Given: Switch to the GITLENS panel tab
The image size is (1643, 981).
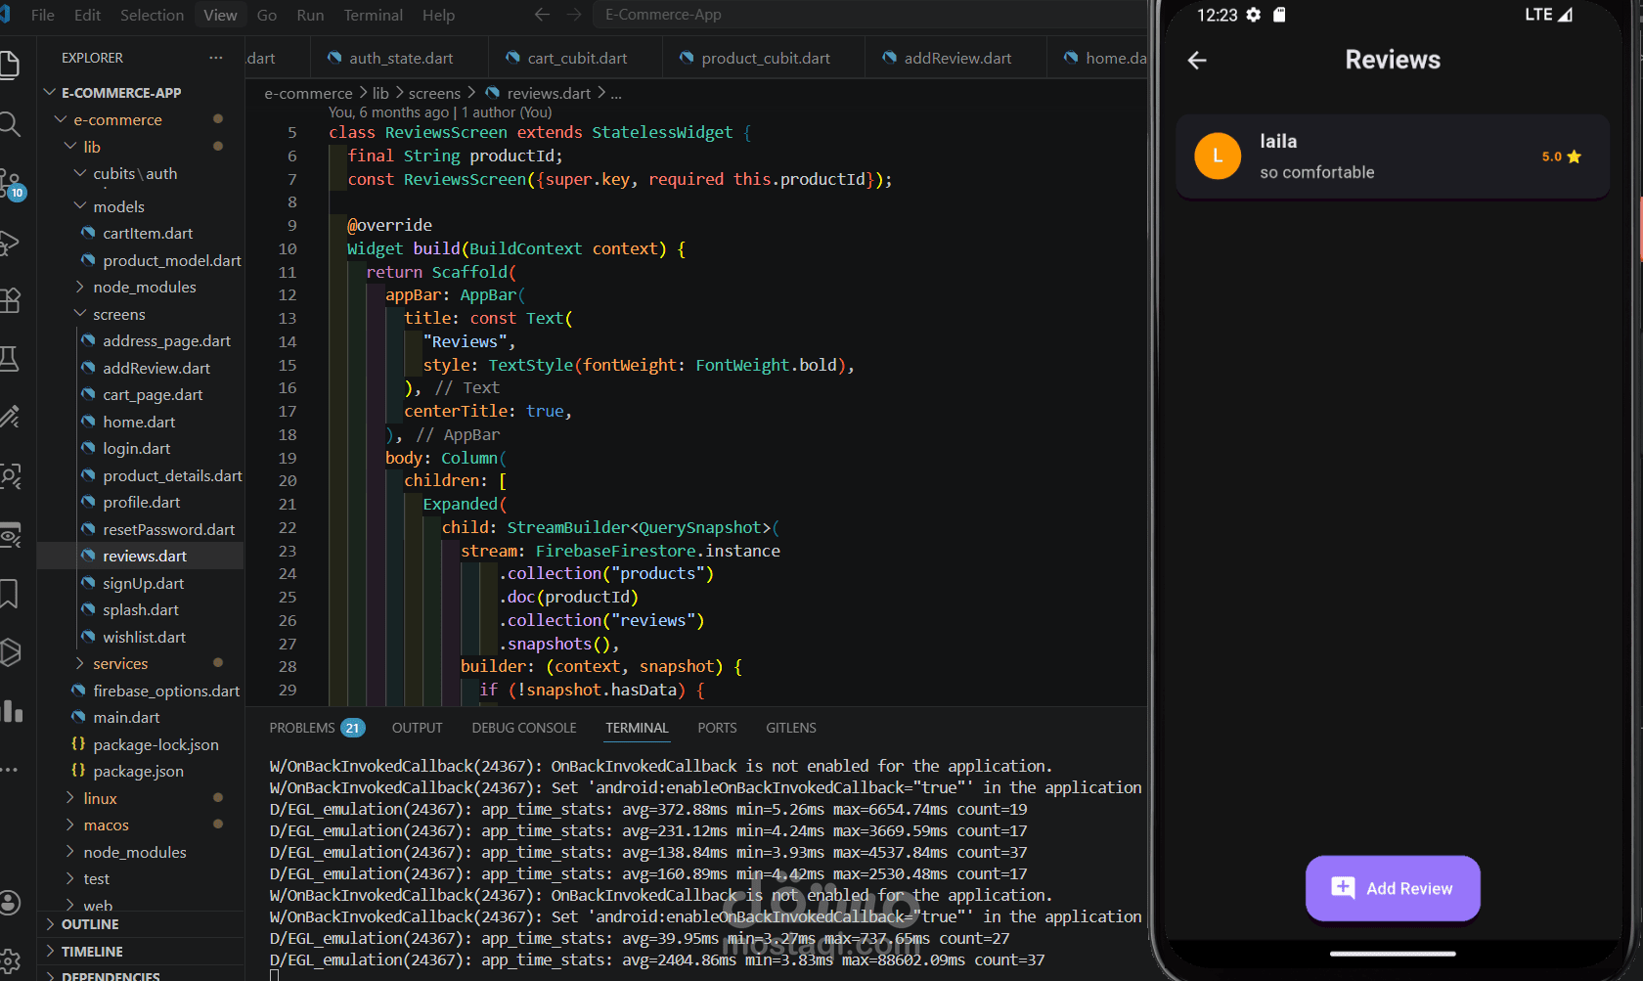Looking at the screenshot, I should [x=791, y=728].
